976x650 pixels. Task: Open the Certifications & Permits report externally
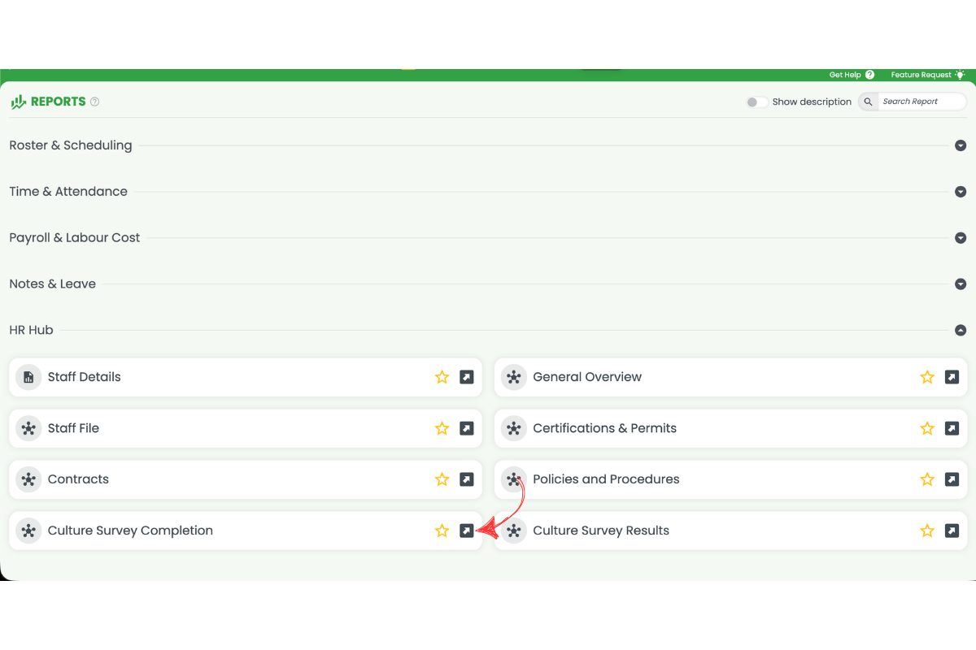pos(952,428)
